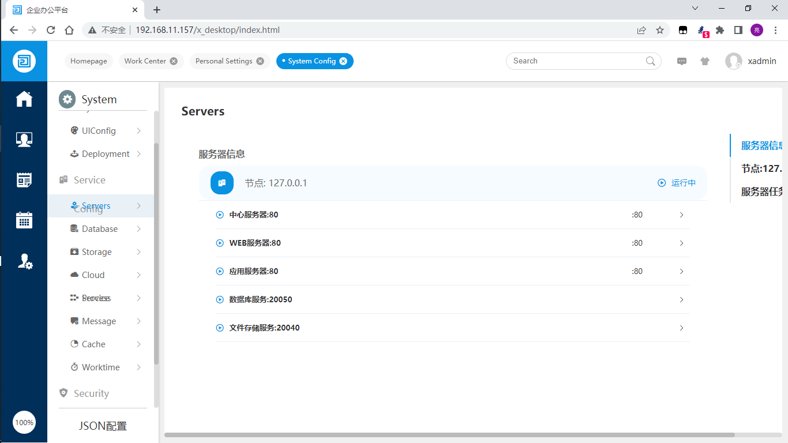Expand the 文件存储服务:20040 row chevron
This screenshot has height=443, width=788.
681,328
